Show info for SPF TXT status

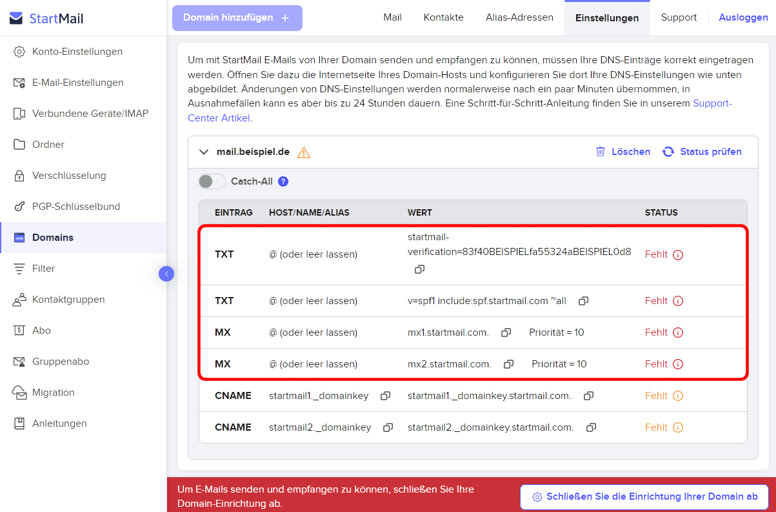click(678, 301)
